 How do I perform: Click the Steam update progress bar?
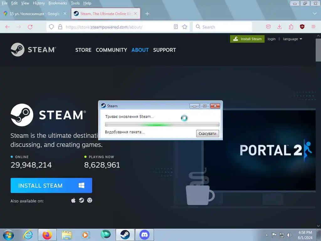162,124
